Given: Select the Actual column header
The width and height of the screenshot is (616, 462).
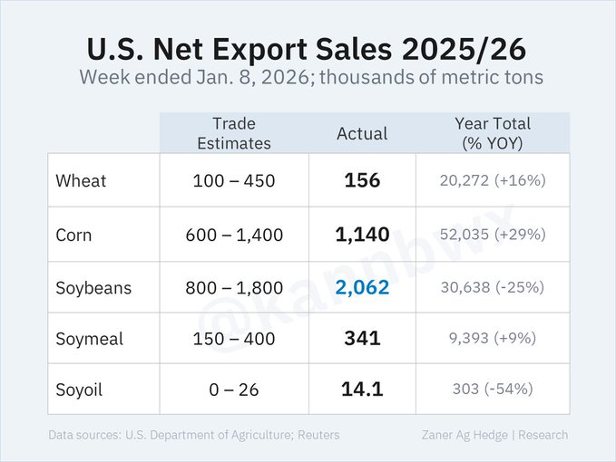Looking at the screenshot, I should point(362,133).
